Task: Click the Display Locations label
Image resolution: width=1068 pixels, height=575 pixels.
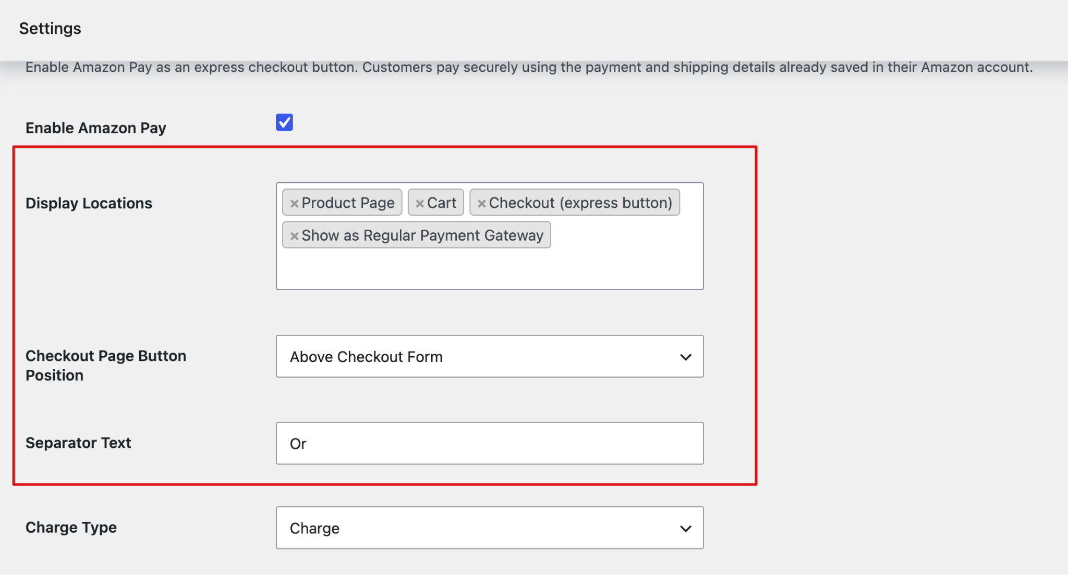Action: tap(89, 203)
